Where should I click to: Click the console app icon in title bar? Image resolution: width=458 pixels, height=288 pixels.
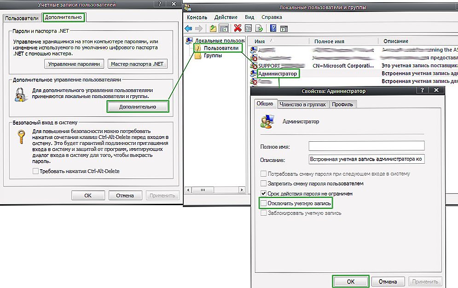[187, 7]
